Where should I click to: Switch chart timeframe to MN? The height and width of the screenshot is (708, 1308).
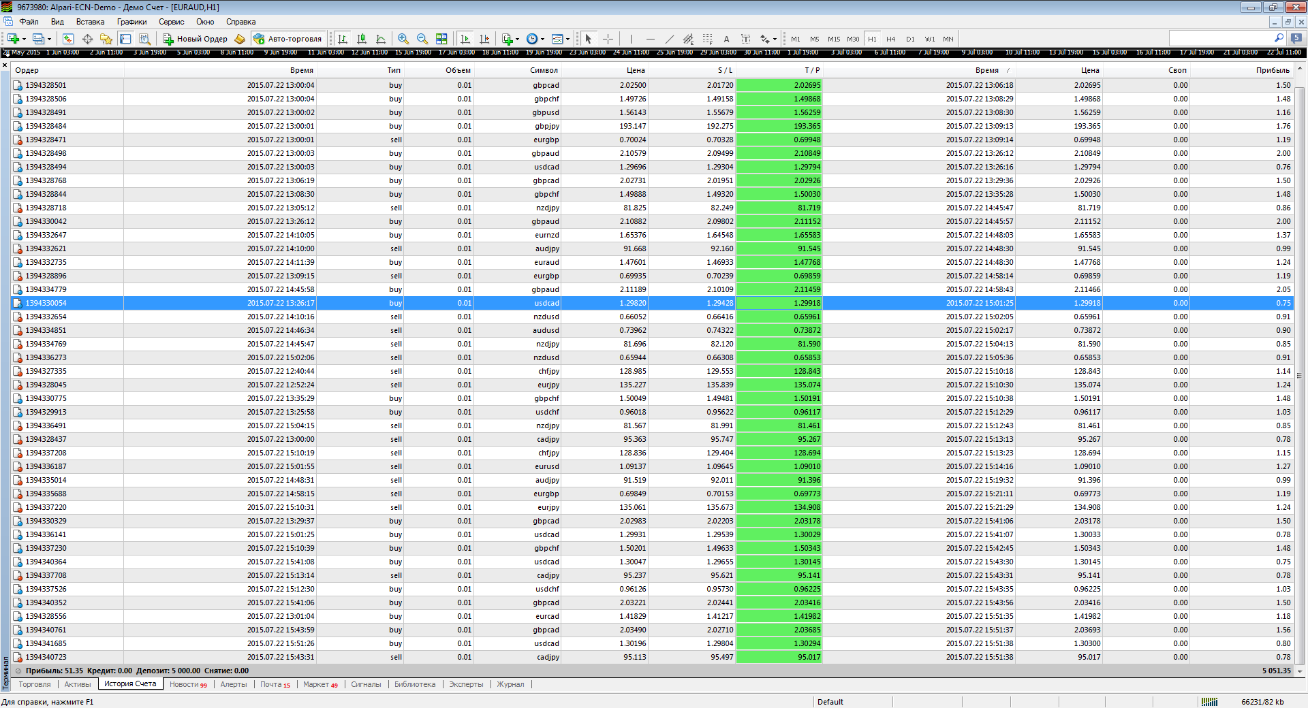click(x=948, y=39)
